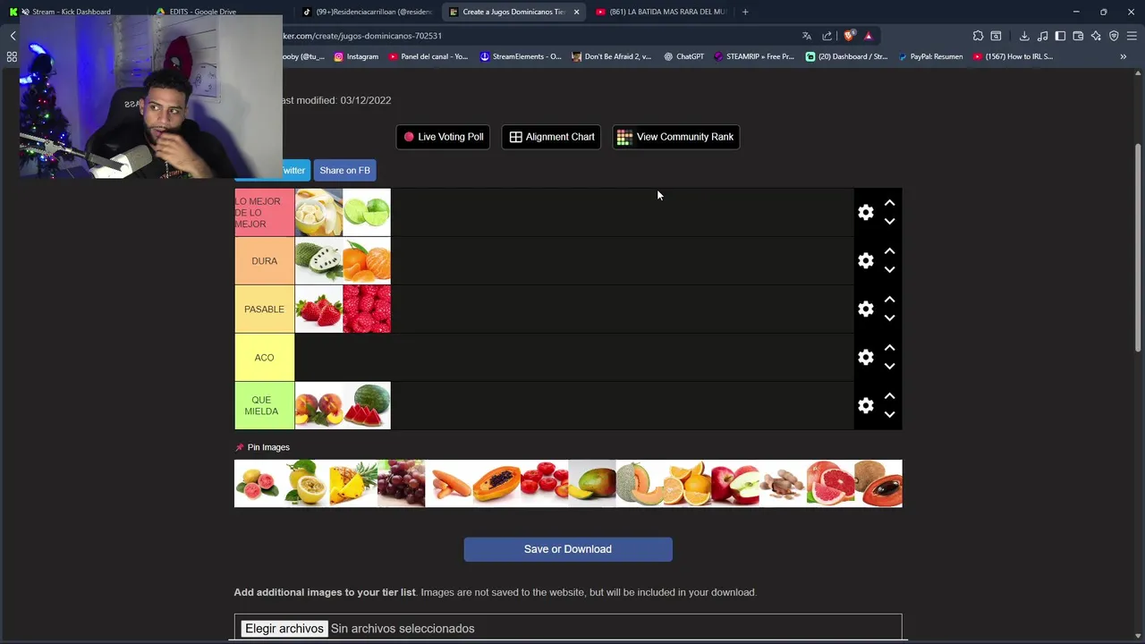Edit the PASABLE tier label
This screenshot has width=1145, height=644.
[x=264, y=309]
